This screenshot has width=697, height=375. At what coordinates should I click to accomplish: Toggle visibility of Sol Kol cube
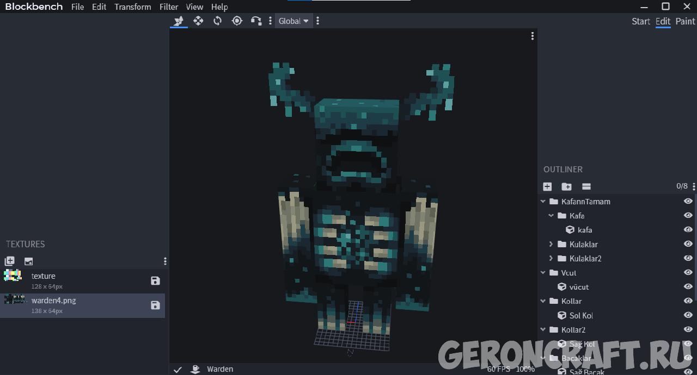coord(688,315)
